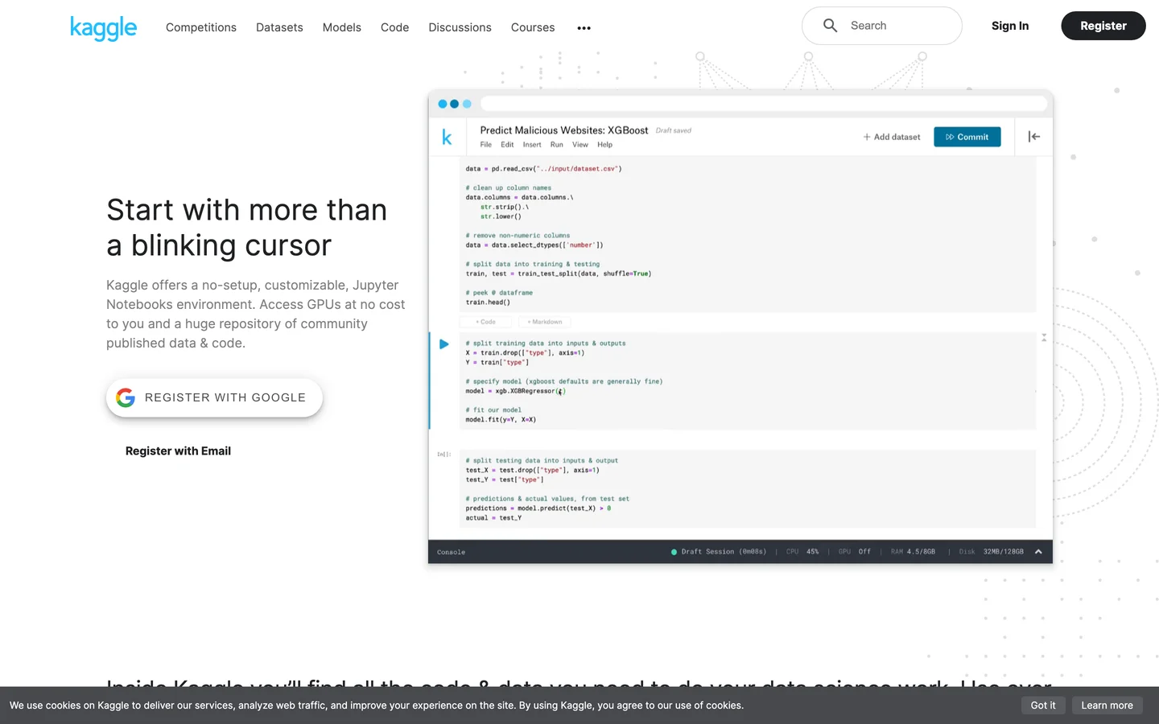Click the collapse sidebar arrow icon
The image size is (1159, 724).
click(1034, 137)
